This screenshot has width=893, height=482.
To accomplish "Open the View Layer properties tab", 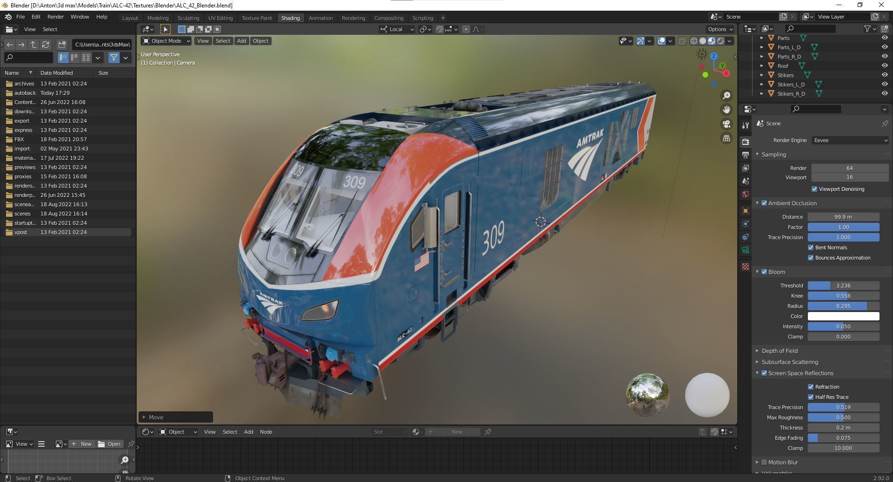I will point(746,168).
